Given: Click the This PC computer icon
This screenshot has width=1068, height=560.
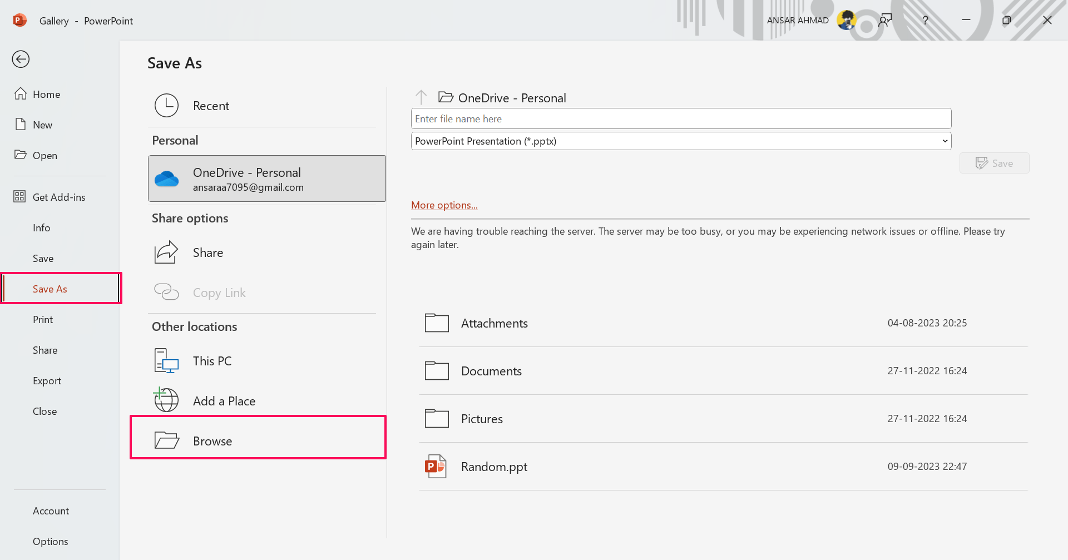Looking at the screenshot, I should pyautogui.click(x=166, y=360).
